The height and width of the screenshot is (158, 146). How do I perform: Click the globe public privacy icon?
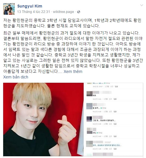(x=79, y=12)
